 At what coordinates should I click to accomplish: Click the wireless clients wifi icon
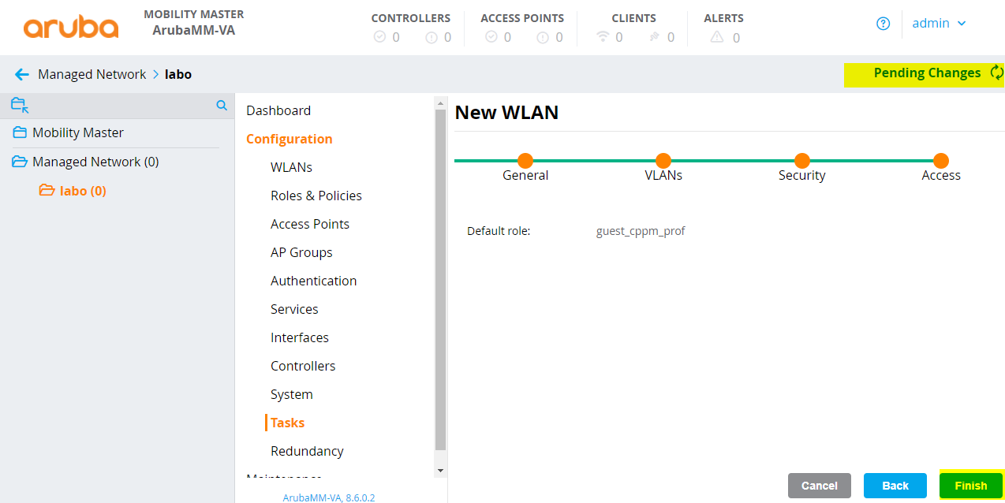[x=603, y=36]
